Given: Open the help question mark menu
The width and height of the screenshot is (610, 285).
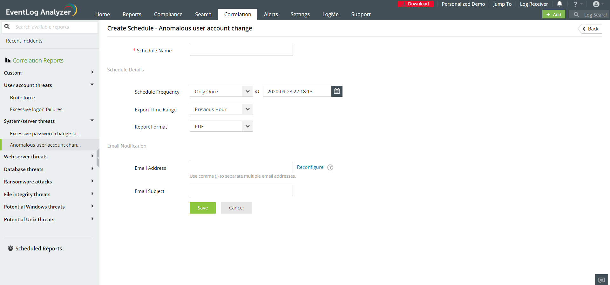Looking at the screenshot, I should [578, 4].
